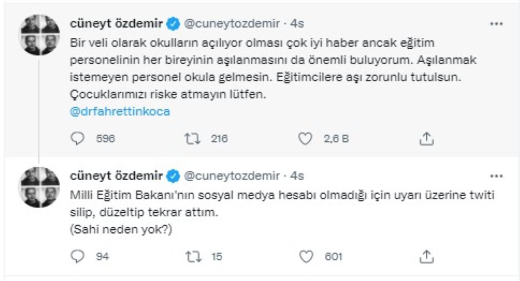Open cüneyt özdemir display name on first tweet

pos(116,24)
